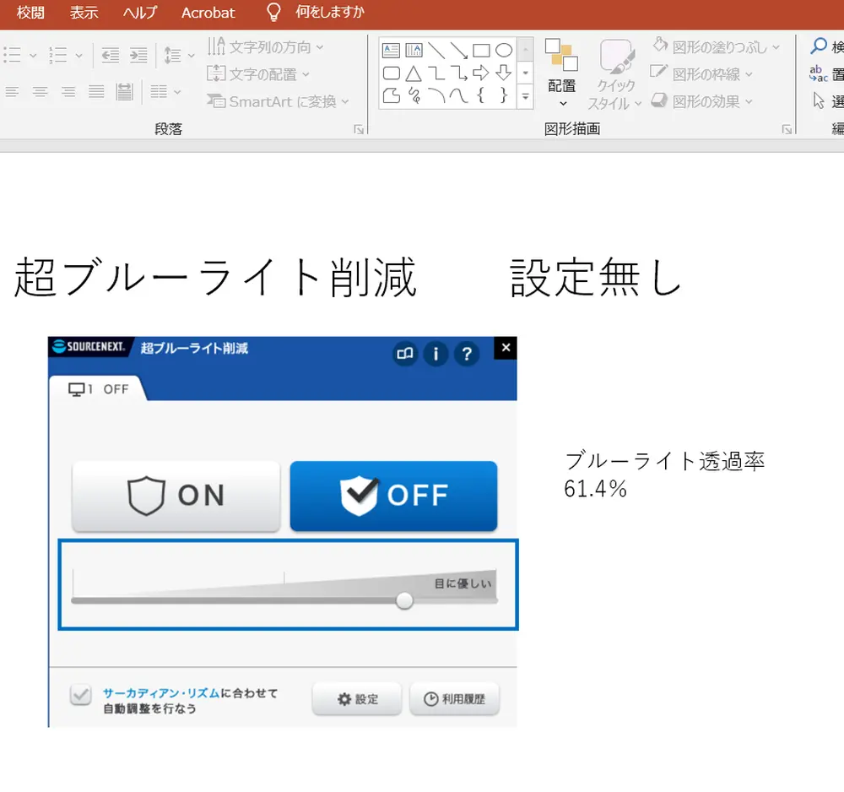Enable the サーカディアン・リズム auto-adjust checkbox
Screen dimensions: 844x792
[x=79, y=696]
